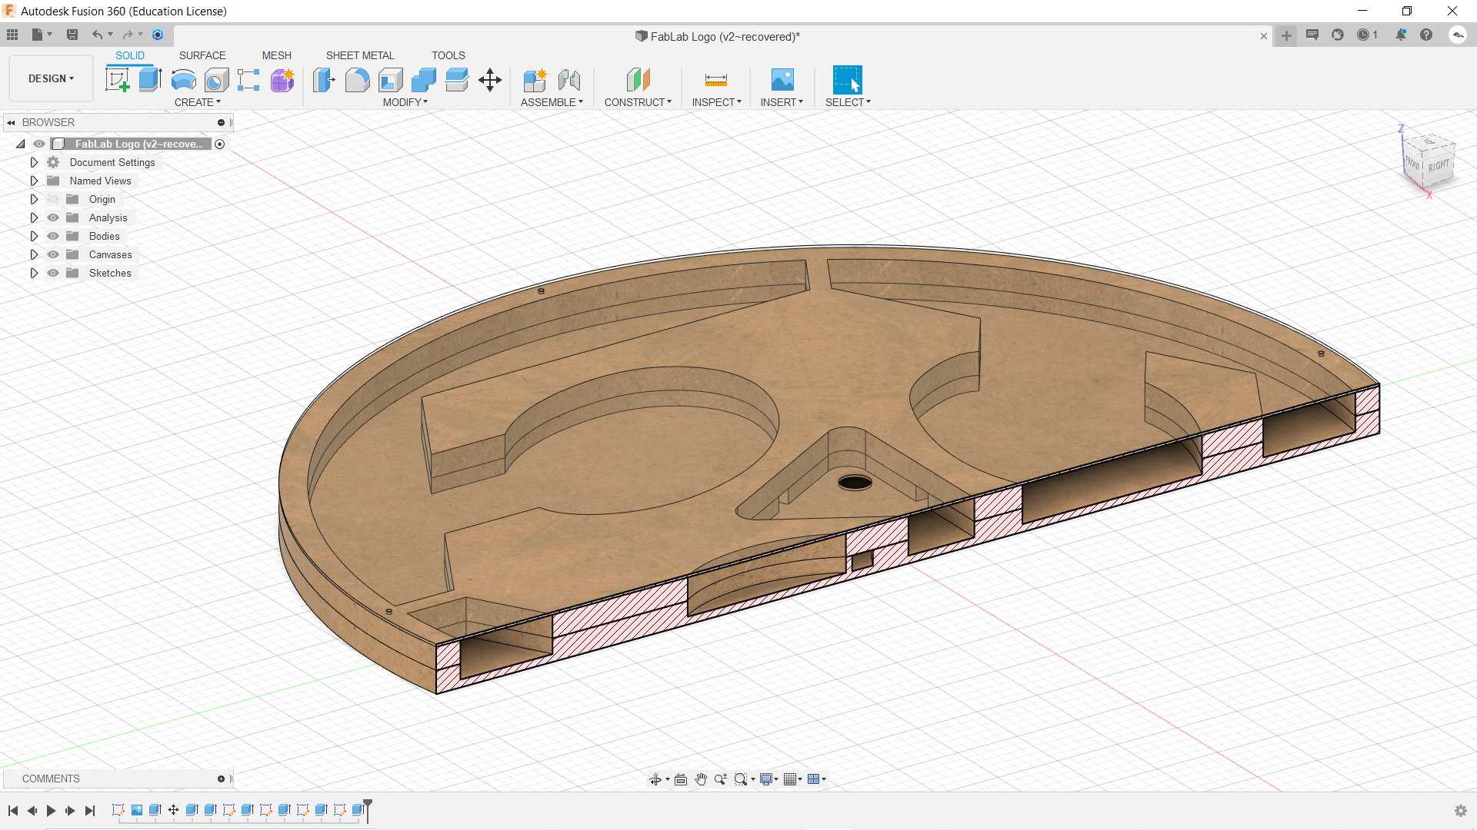Open the DESIGN workspace dropdown
Screen dimensions: 1477x830
tap(50, 78)
